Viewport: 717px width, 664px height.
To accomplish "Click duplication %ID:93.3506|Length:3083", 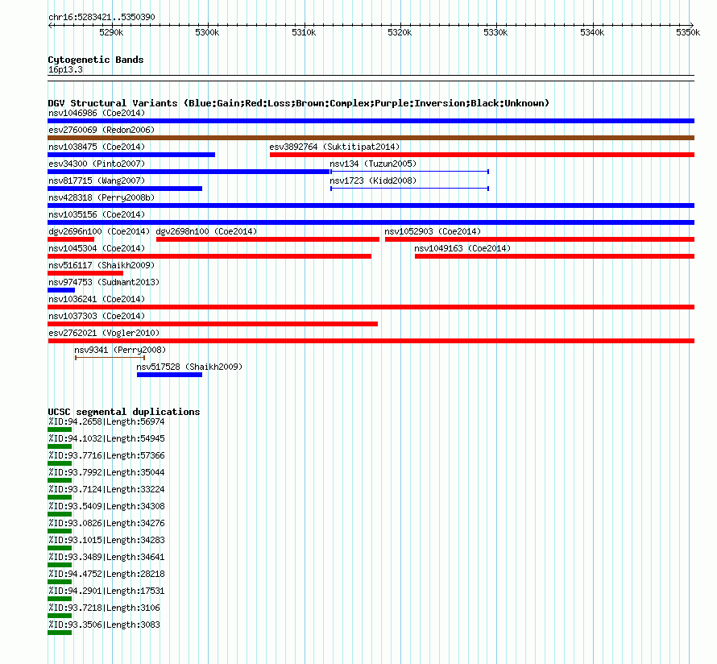I will tap(104, 625).
